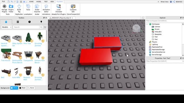
Task: Insert the Auto Rifle model
Action: (x=17, y=72)
